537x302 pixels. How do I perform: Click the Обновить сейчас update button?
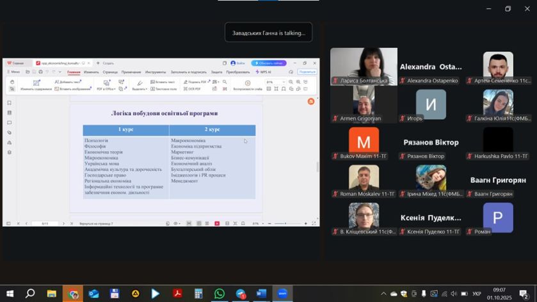(x=269, y=63)
